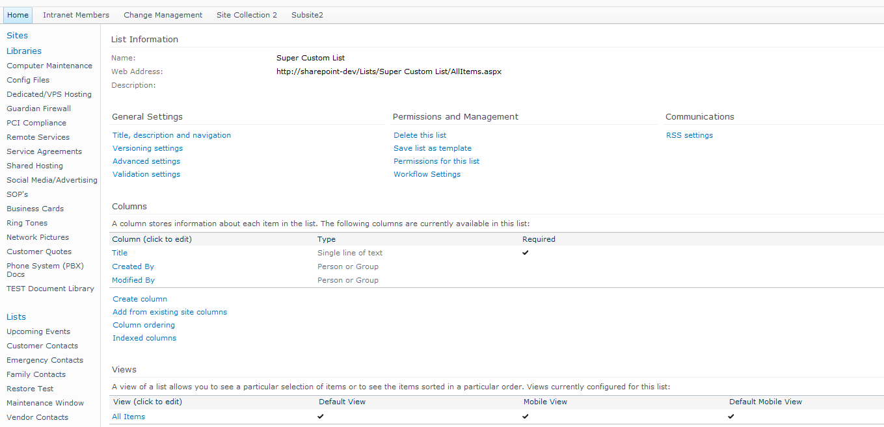Open Customer Contacts list
Screen dimensions: 884x427
click(42, 346)
